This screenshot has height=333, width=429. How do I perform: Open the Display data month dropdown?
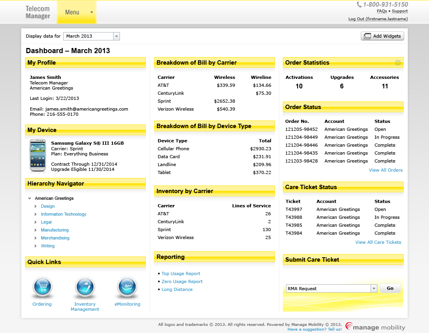tap(116, 36)
